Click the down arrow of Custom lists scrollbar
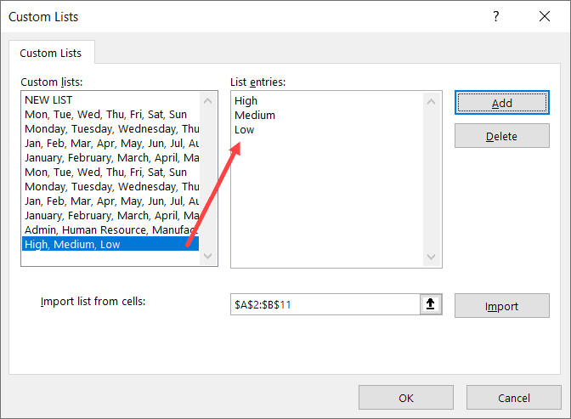Image resolution: width=571 pixels, height=419 pixels. (x=207, y=257)
